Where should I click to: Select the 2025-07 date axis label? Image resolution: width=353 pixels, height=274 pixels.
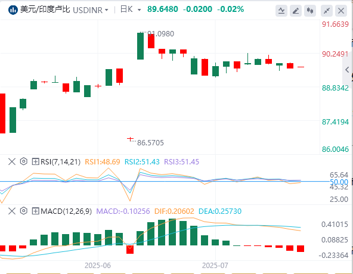coord(215,266)
